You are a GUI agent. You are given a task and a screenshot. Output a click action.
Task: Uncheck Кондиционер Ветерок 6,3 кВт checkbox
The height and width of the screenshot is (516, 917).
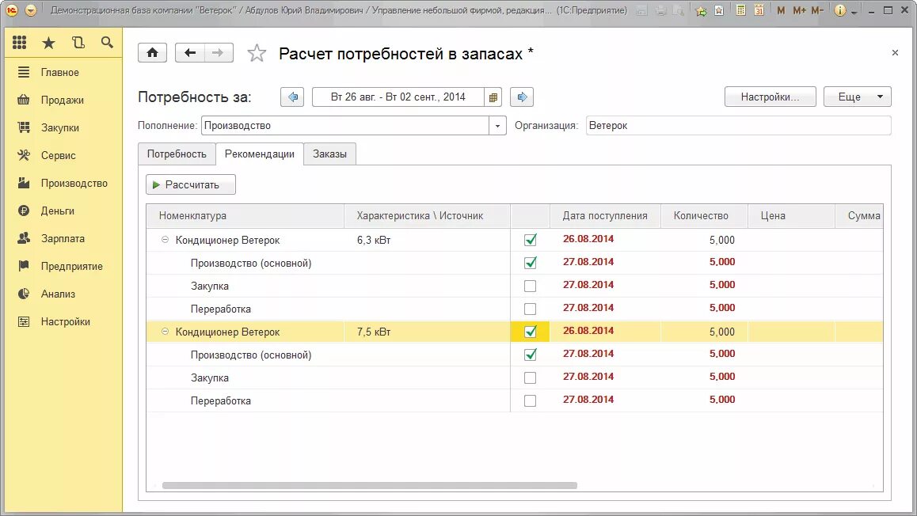530,240
